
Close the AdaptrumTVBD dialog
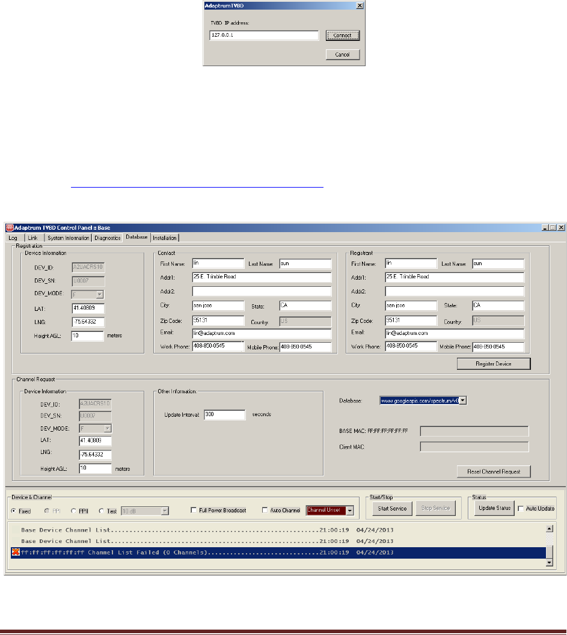click(360, 5)
